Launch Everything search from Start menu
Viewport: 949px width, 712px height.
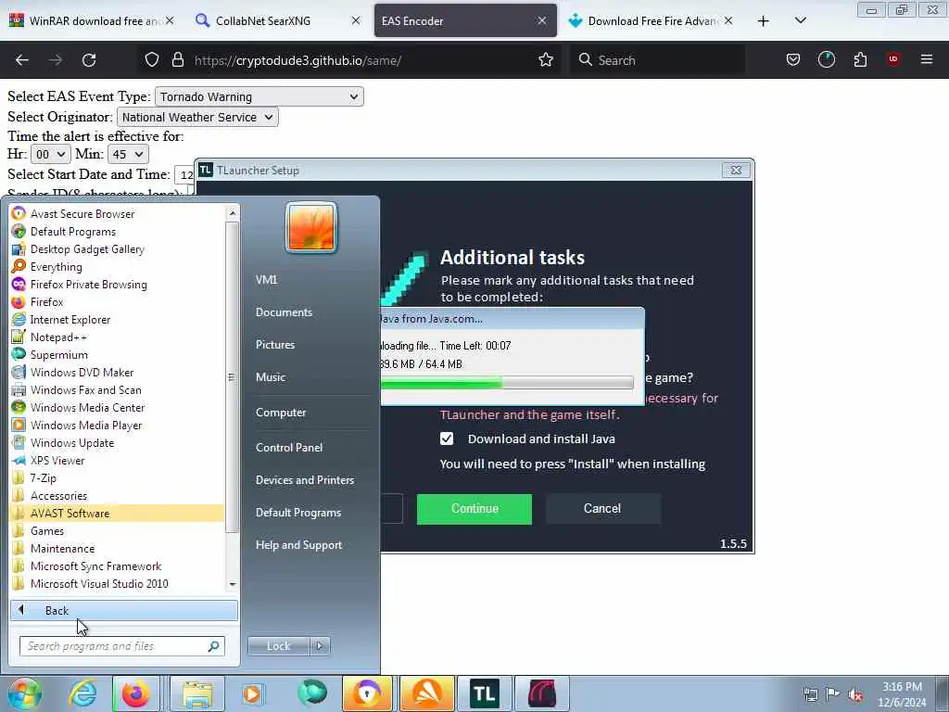coord(56,266)
